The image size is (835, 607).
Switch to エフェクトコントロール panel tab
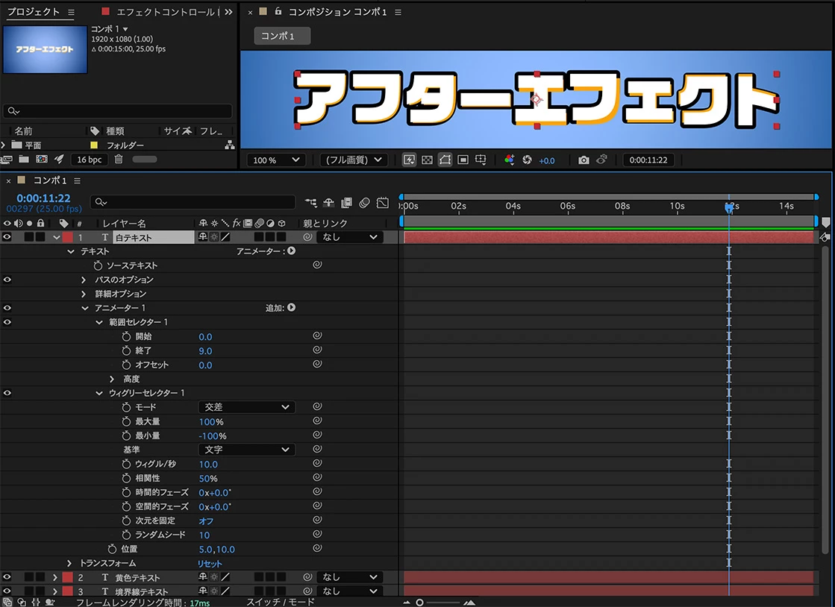(166, 12)
